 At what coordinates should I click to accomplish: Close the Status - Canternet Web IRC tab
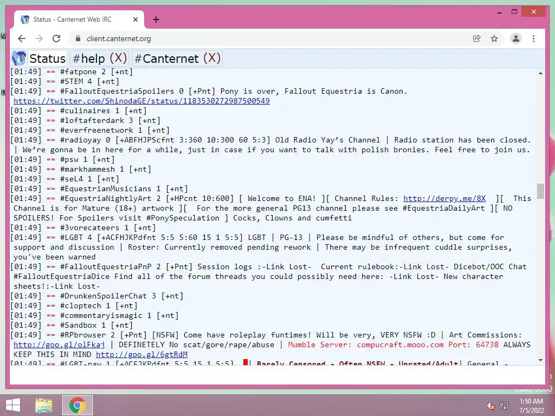(135, 19)
